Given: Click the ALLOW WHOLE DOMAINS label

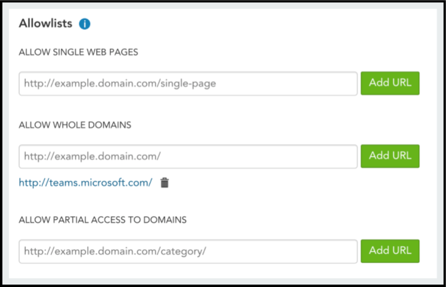Looking at the screenshot, I should (x=75, y=125).
